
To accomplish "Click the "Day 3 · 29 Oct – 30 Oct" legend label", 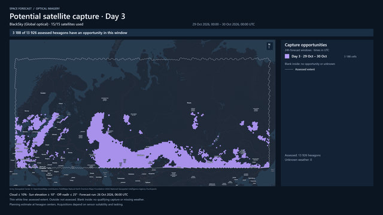I will click(309, 56).
